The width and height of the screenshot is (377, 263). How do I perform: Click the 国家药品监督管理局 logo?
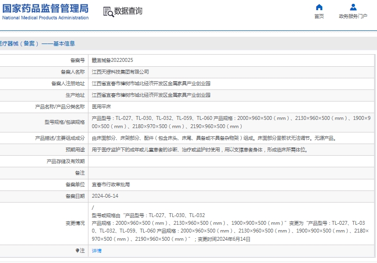coord(45,8)
